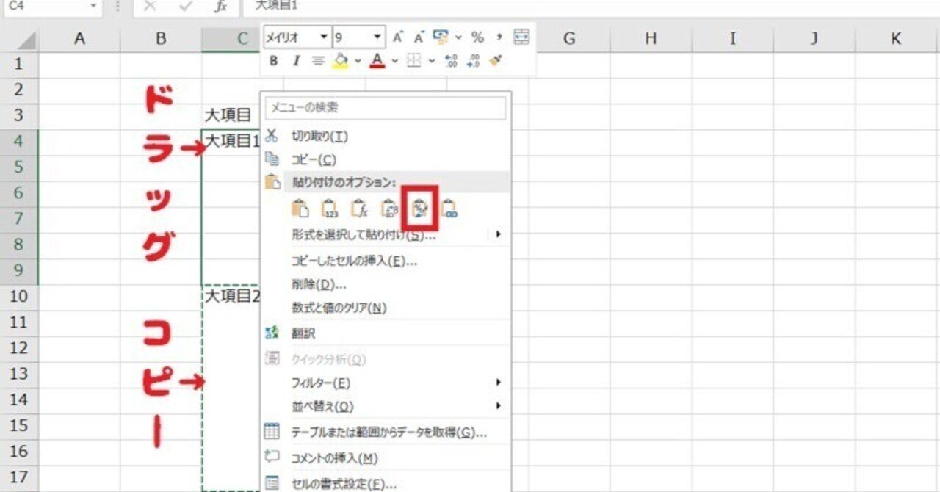Click the Increase Font Size icon
The image size is (940, 492).
[x=397, y=36]
